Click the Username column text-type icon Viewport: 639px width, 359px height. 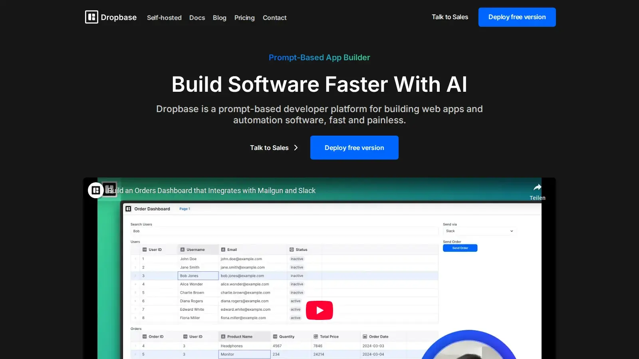(x=183, y=249)
